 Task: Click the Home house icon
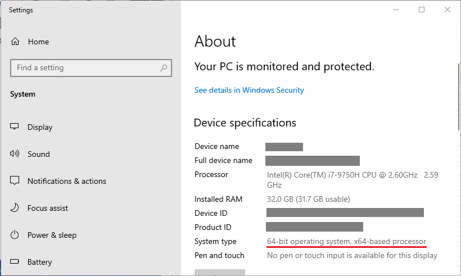click(x=15, y=42)
